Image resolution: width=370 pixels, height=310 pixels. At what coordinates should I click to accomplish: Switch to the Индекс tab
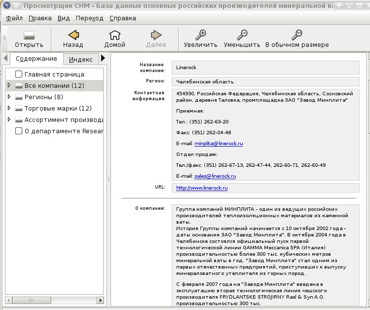81,60
